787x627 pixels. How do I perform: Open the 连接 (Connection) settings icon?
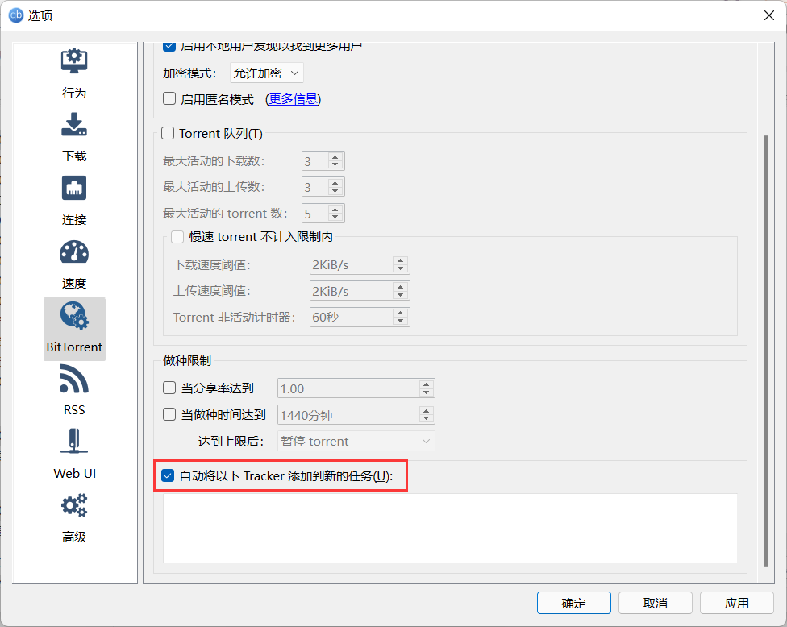click(x=74, y=188)
